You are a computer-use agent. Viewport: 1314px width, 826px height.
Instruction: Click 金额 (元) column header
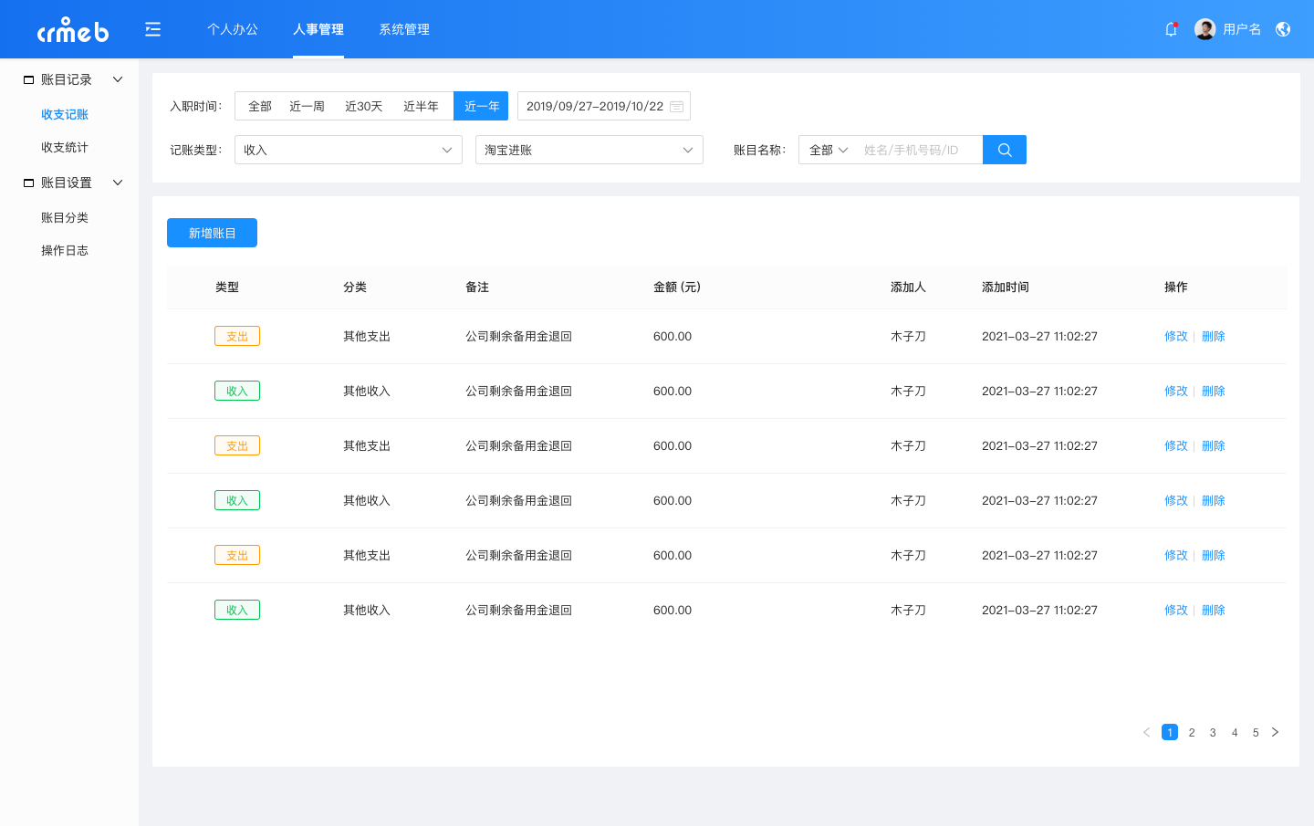point(677,287)
